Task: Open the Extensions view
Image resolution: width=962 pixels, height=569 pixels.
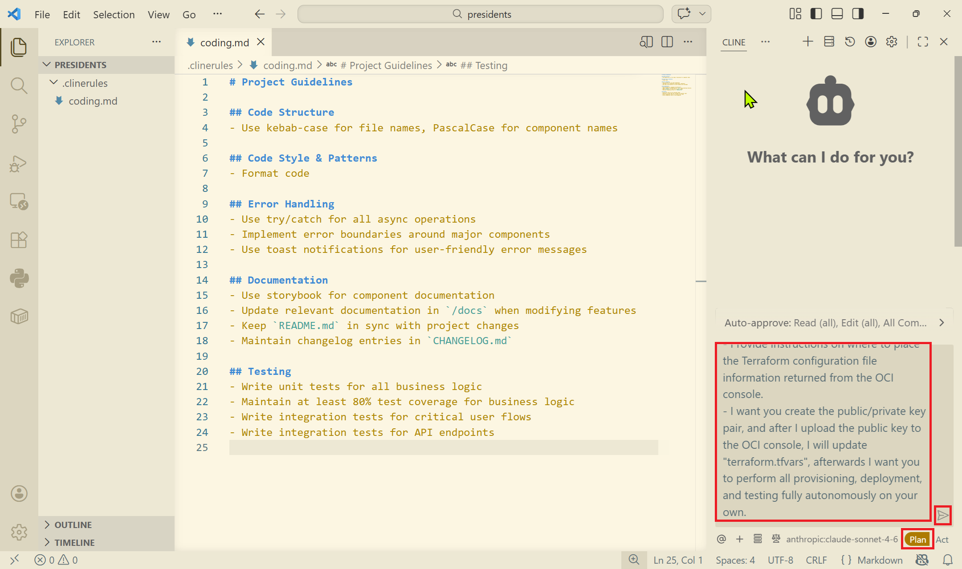Action: 19,240
